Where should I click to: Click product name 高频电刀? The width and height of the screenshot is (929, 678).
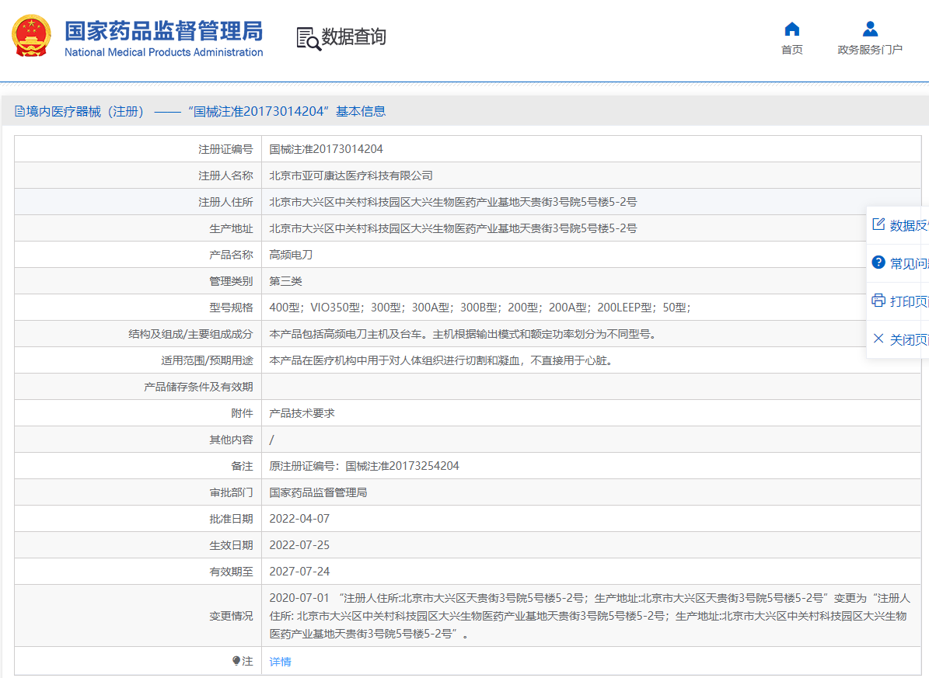[291, 255]
